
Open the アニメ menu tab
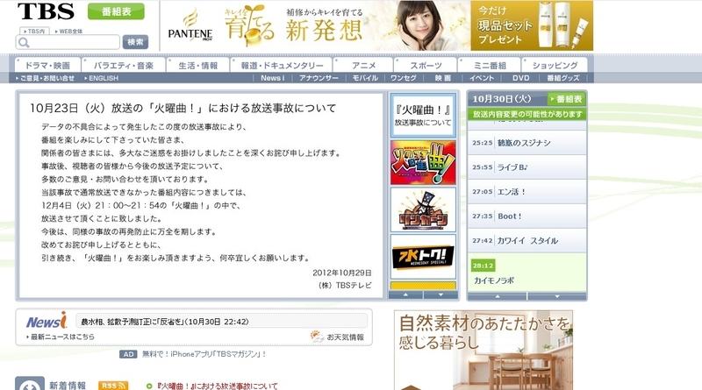coord(363,66)
